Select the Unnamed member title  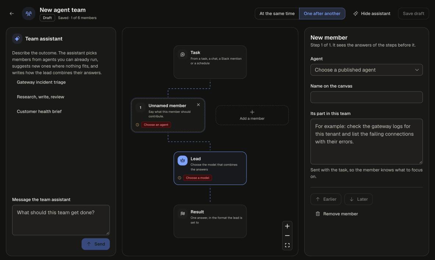coord(167,106)
